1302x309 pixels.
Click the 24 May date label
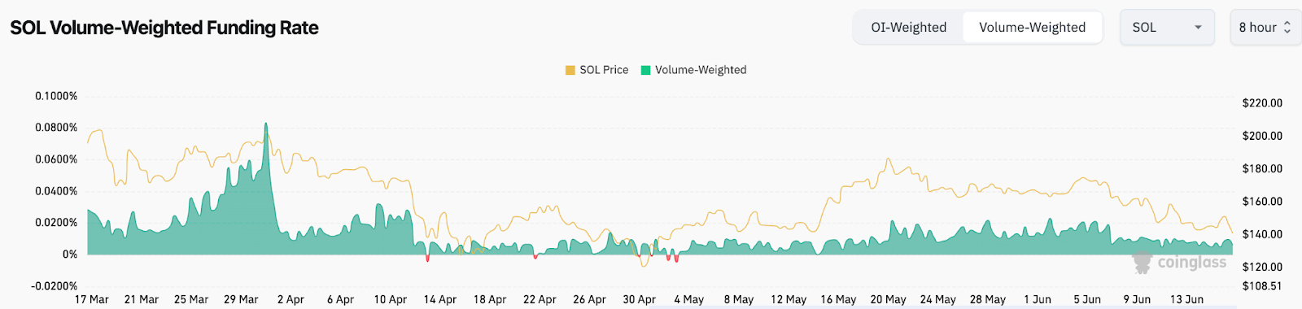click(937, 299)
